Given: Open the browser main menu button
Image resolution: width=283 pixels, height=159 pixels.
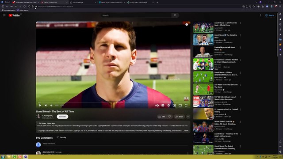Looking at the screenshot, I should [x=280, y=7].
